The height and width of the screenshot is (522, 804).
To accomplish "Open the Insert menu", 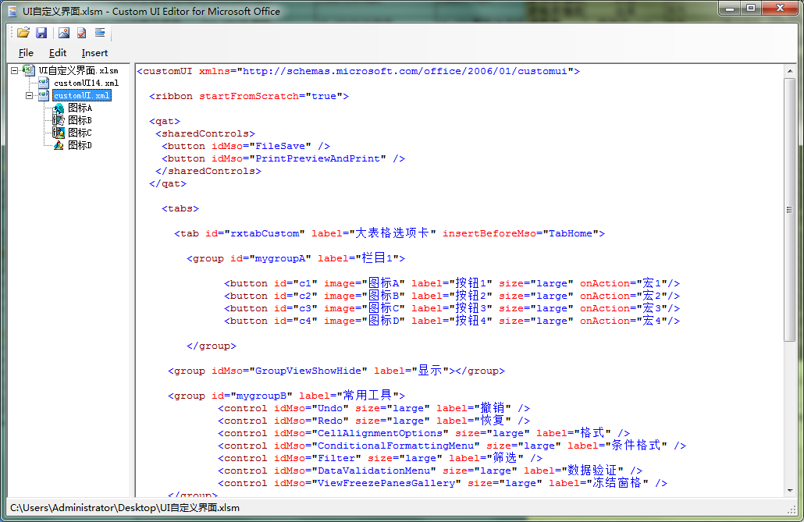I will pyautogui.click(x=94, y=52).
